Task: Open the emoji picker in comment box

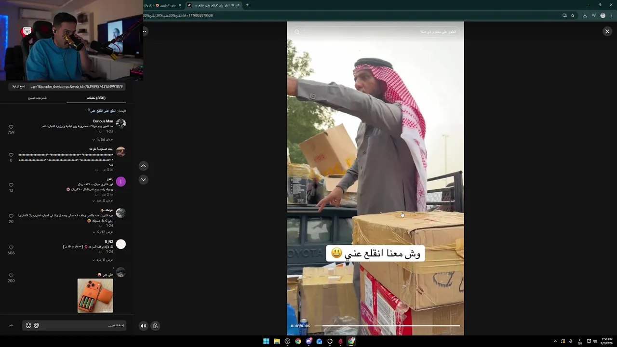Action: tap(28, 325)
